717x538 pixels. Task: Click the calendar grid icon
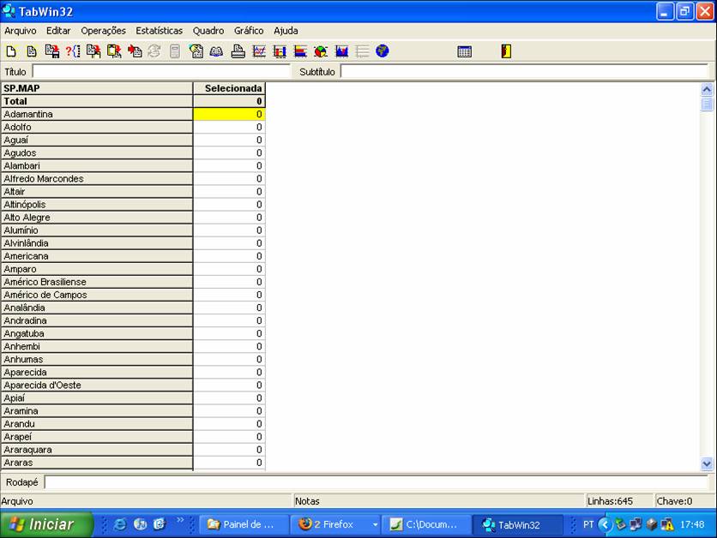pos(464,51)
